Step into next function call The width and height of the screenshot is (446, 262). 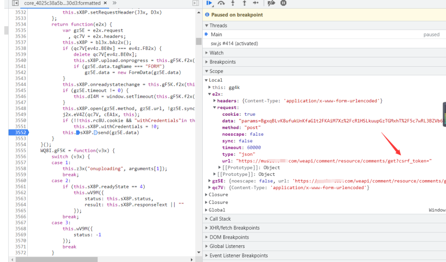[x=233, y=3]
